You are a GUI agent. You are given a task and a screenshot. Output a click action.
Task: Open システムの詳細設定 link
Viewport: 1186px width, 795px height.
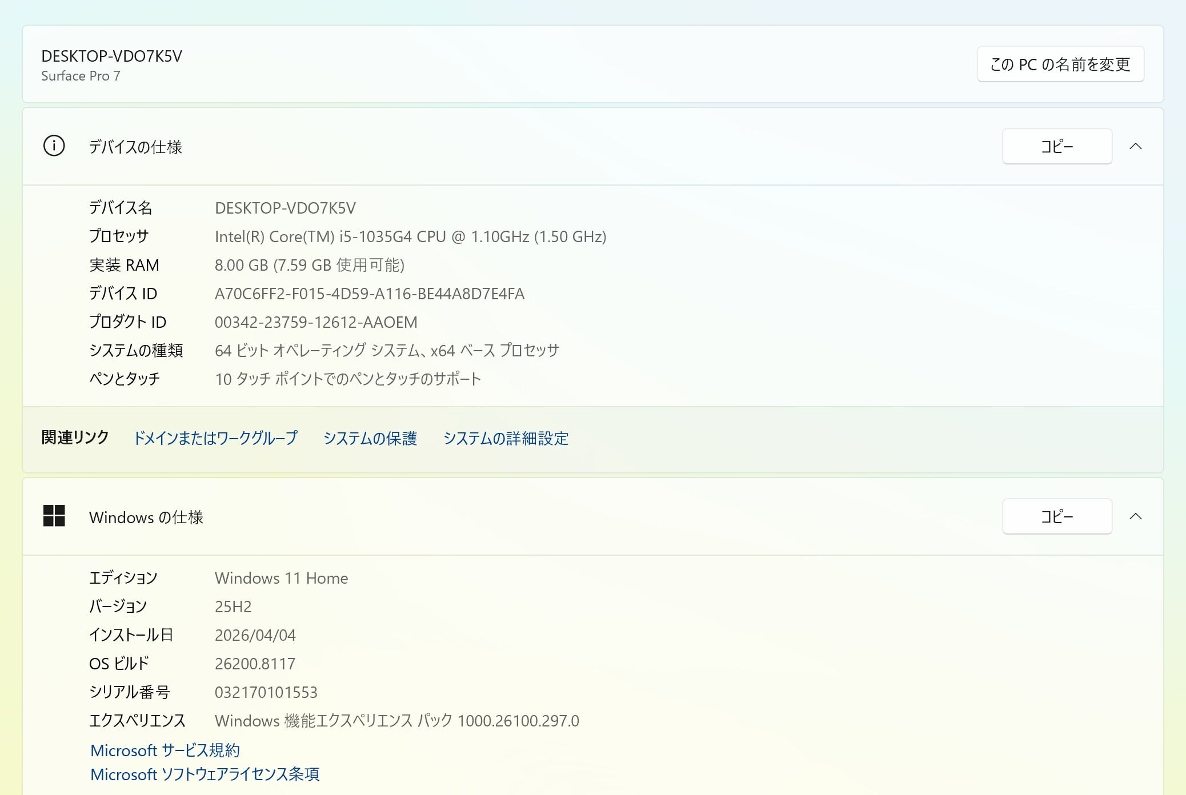(x=506, y=438)
